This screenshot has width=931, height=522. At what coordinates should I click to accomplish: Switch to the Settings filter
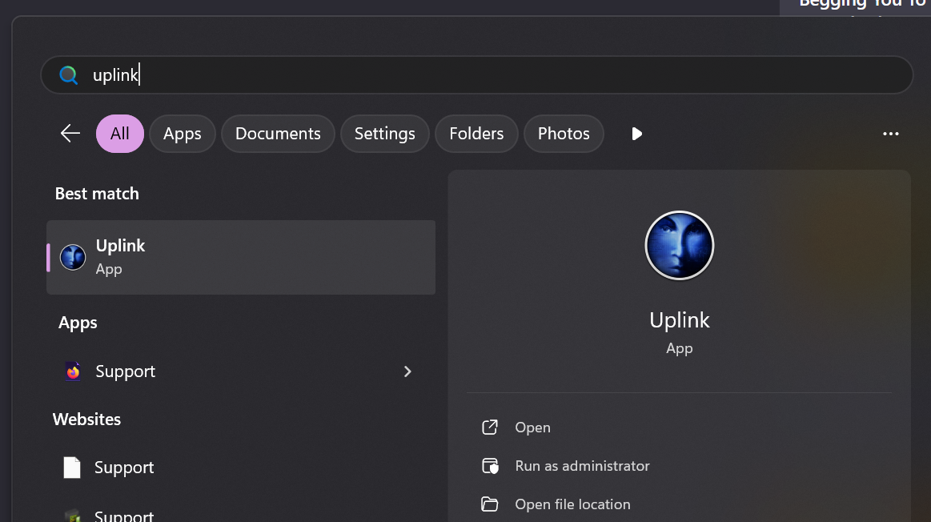385,134
